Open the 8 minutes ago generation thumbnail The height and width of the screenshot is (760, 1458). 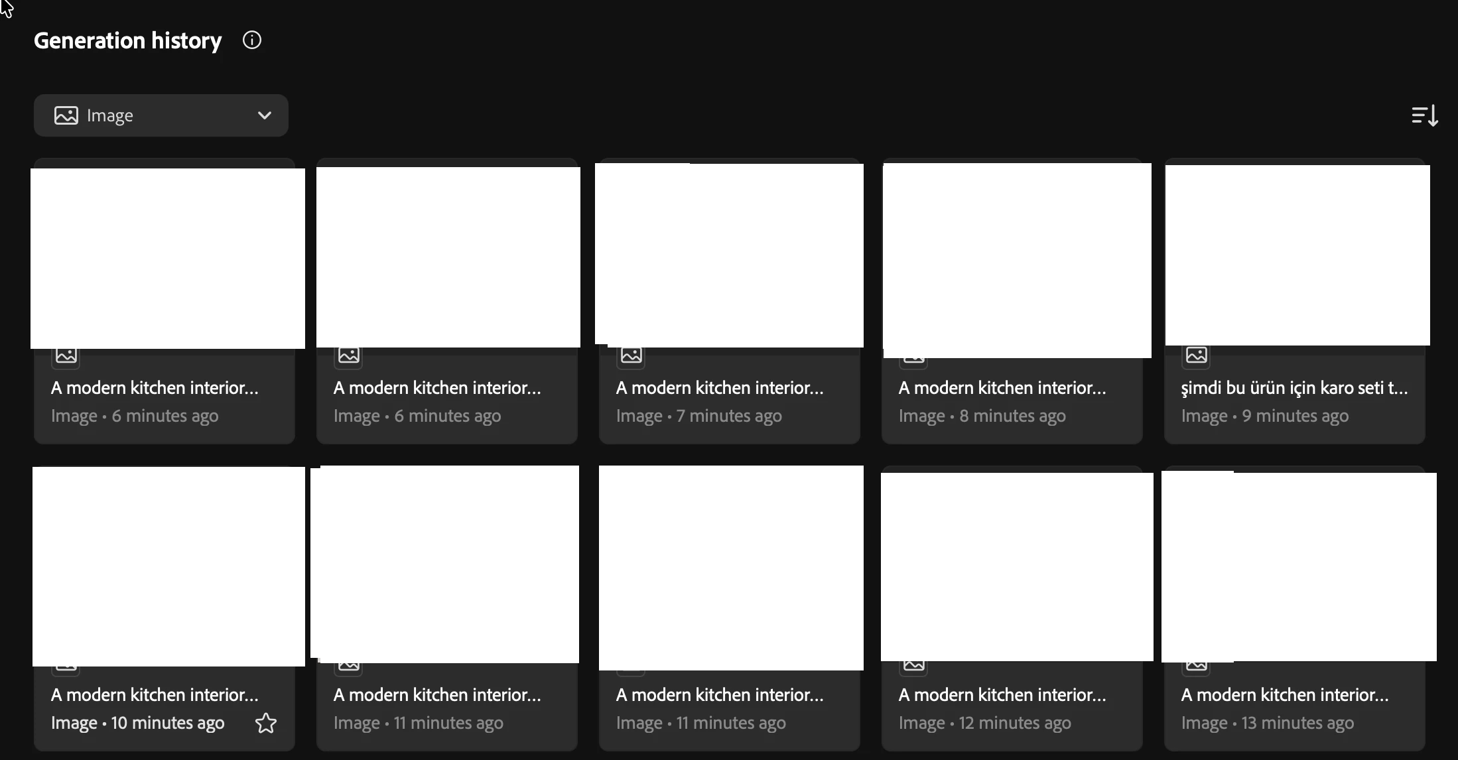[x=1018, y=259]
